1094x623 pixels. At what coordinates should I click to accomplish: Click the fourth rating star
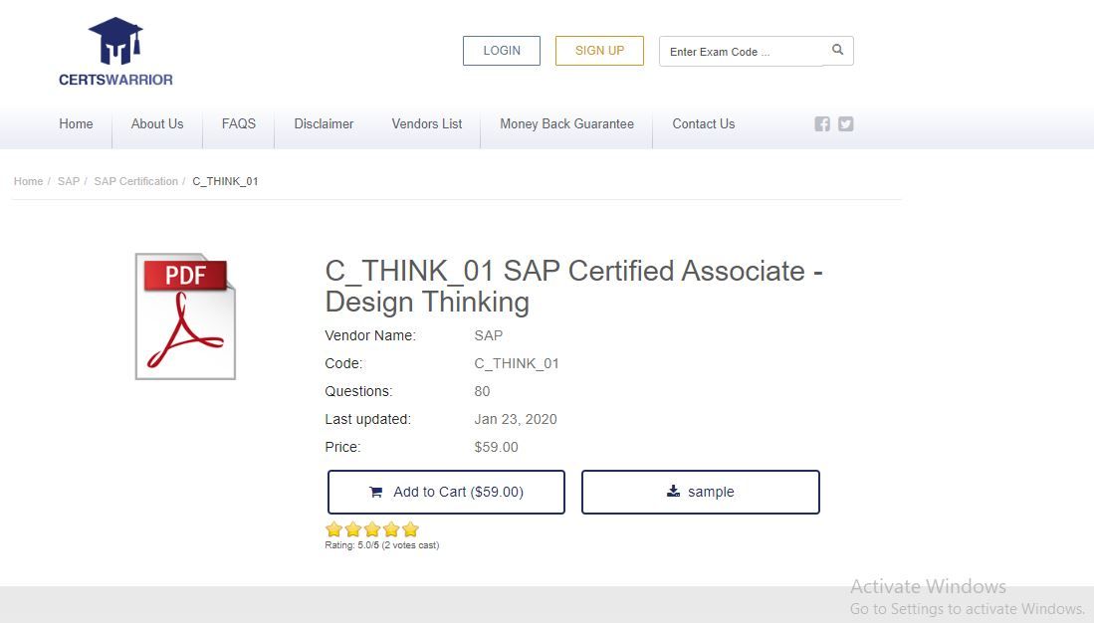pyautogui.click(x=391, y=528)
